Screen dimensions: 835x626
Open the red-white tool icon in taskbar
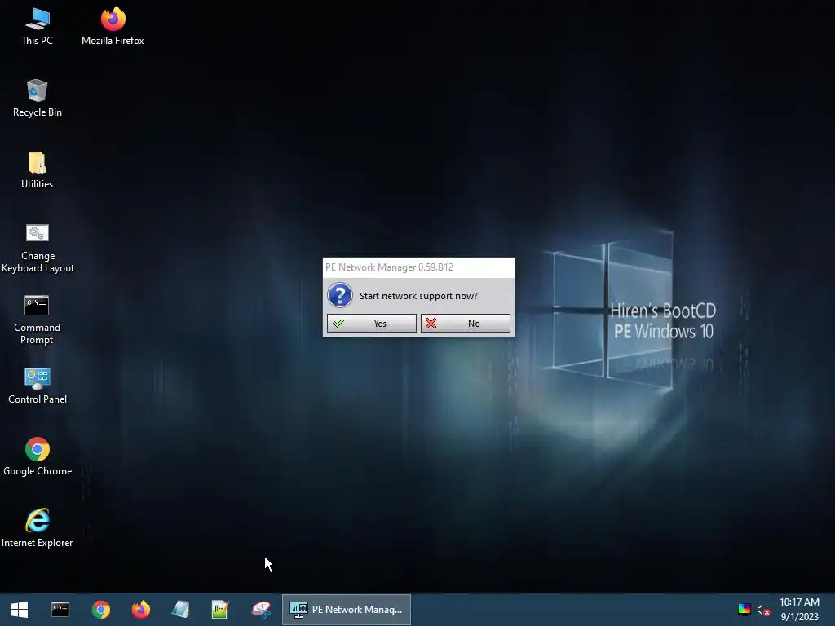click(261, 610)
